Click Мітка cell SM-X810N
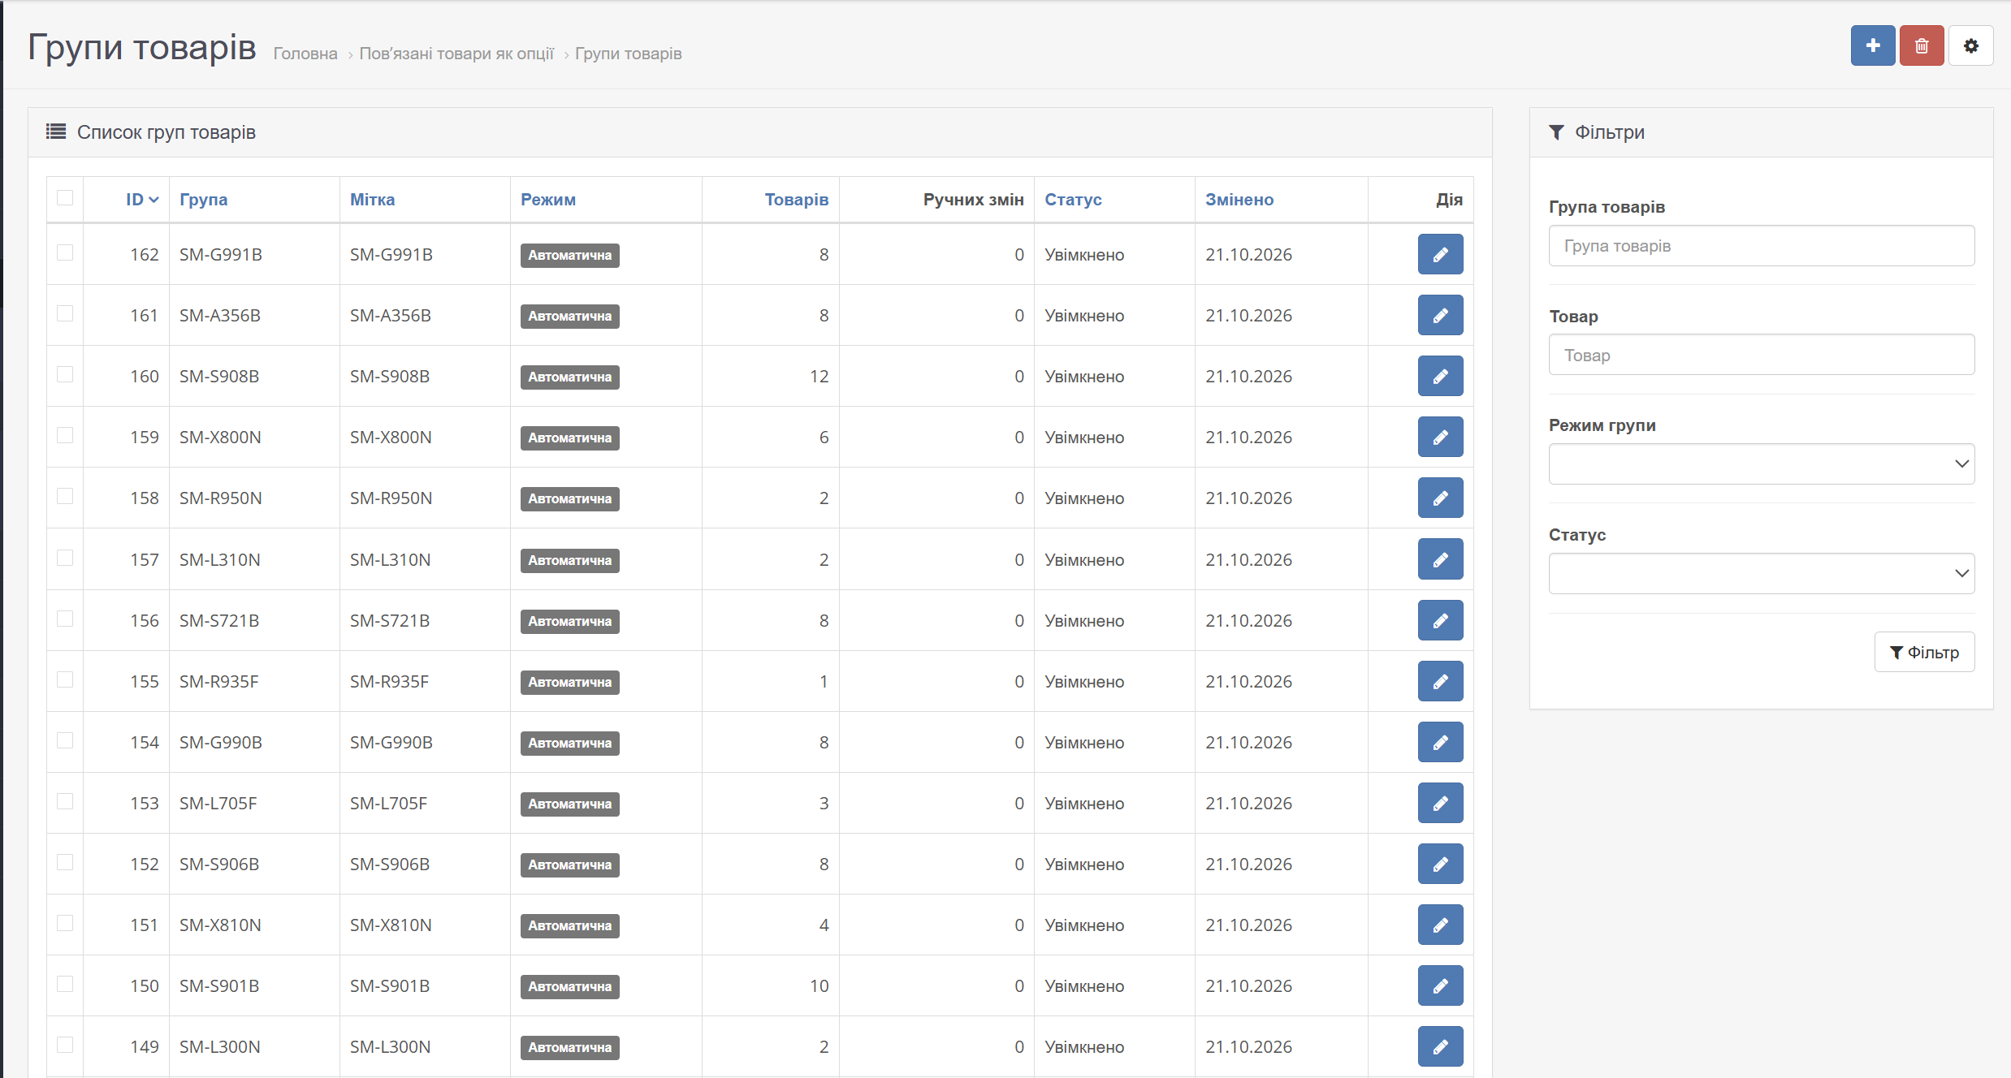The width and height of the screenshot is (2011, 1078). click(391, 925)
